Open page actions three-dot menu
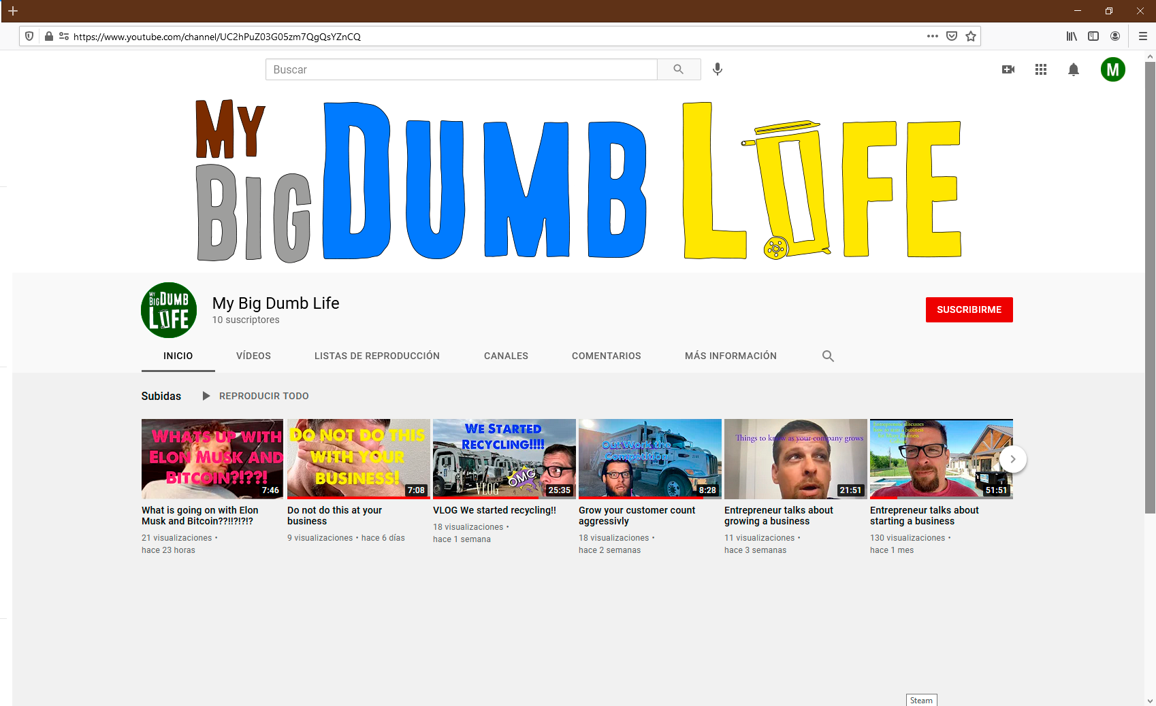 (933, 36)
